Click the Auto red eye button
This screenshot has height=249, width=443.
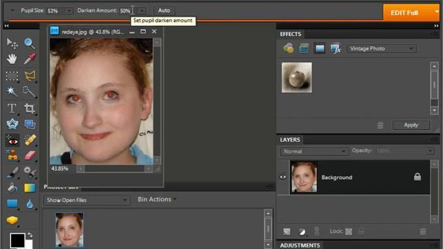[x=164, y=11]
